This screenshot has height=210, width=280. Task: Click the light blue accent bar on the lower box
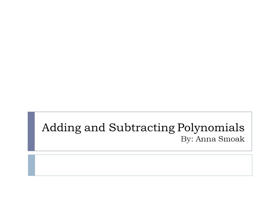(x=32, y=165)
